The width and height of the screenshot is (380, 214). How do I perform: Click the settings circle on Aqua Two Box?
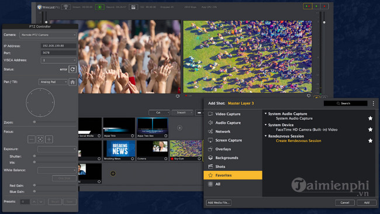click(x=166, y=136)
